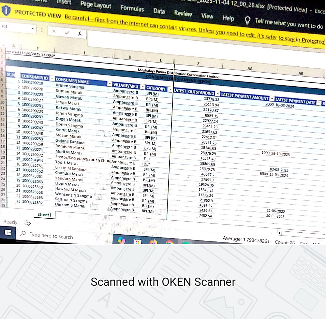Open the SL.N column filter dropdown
326x319 pixels.
(18, 75)
